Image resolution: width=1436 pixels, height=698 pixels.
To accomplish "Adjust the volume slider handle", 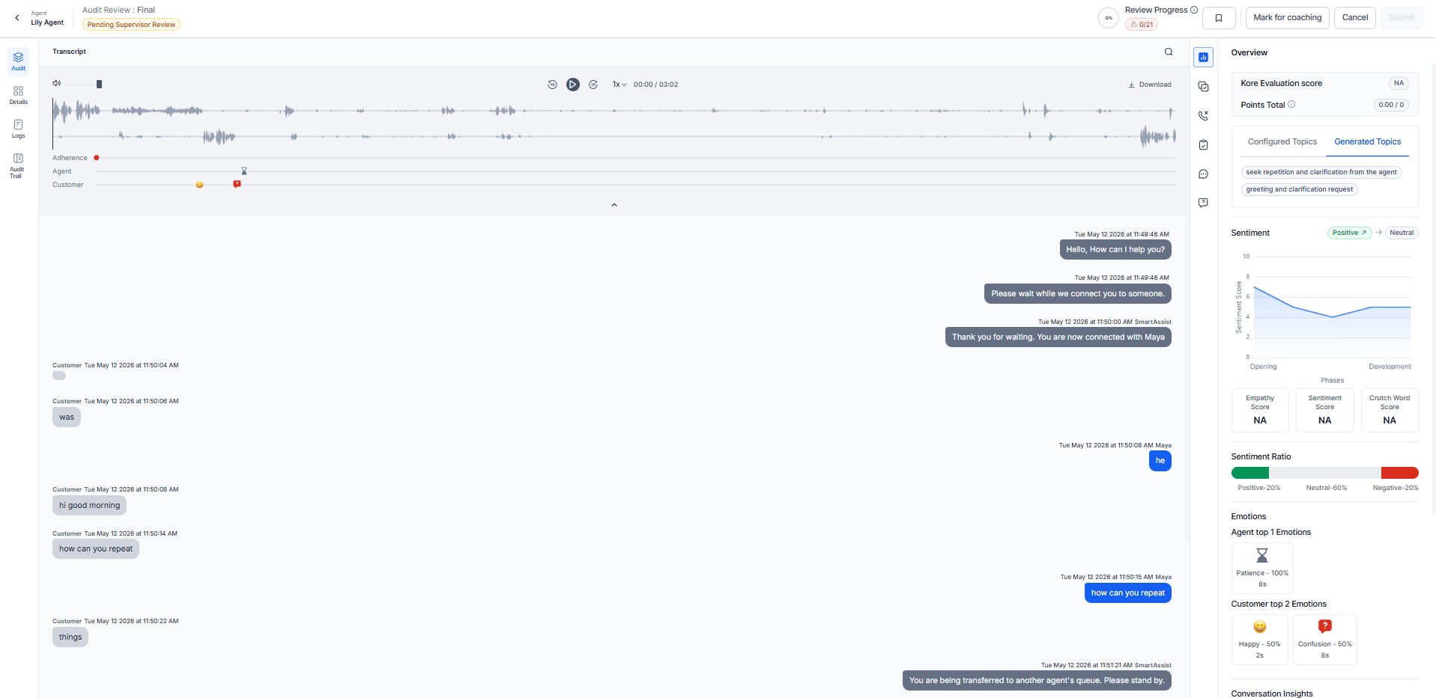I will tap(99, 84).
